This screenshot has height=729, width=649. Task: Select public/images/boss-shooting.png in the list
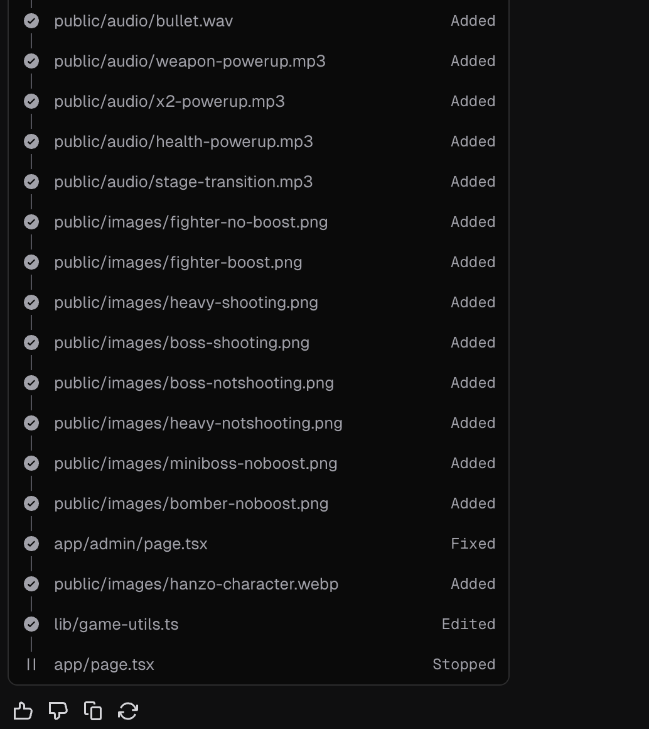181,343
